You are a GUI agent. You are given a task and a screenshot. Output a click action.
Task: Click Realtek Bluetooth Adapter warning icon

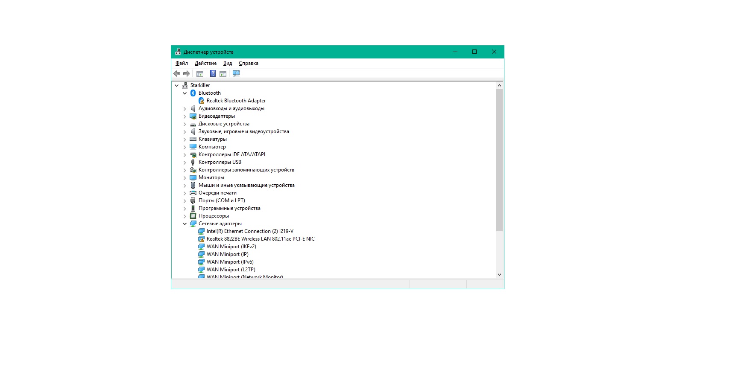(202, 101)
